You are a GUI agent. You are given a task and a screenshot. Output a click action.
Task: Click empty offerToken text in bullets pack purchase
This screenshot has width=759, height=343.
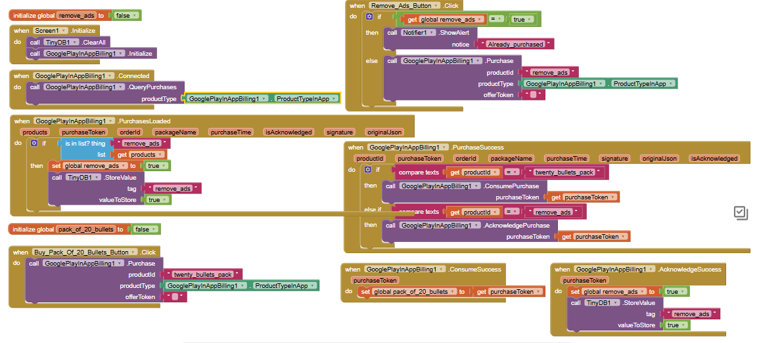[x=175, y=297]
